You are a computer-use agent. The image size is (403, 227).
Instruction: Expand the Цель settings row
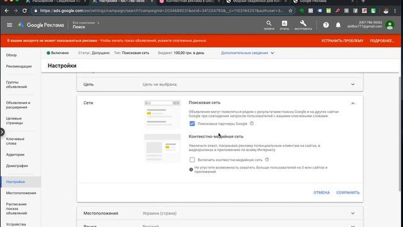(x=220, y=84)
